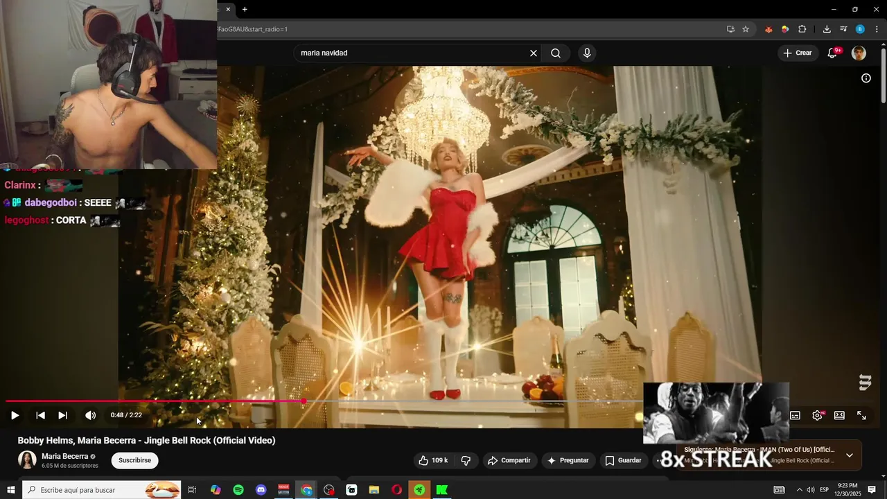Open the taskbar clock and date
Screen dimensions: 887x499
pyautogui.click(x=848, y=490)
